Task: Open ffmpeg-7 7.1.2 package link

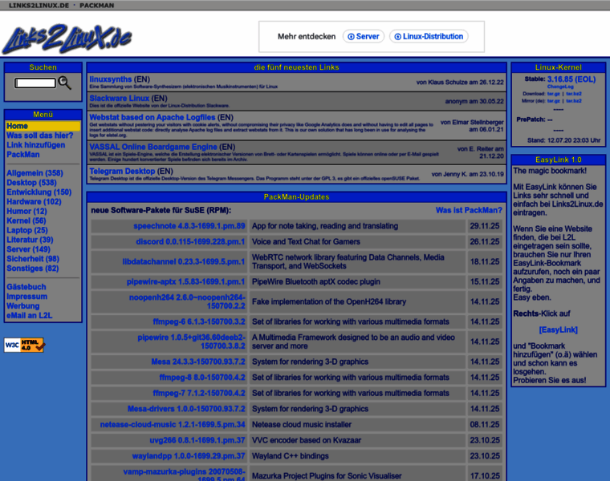Action: pos(199,393)
